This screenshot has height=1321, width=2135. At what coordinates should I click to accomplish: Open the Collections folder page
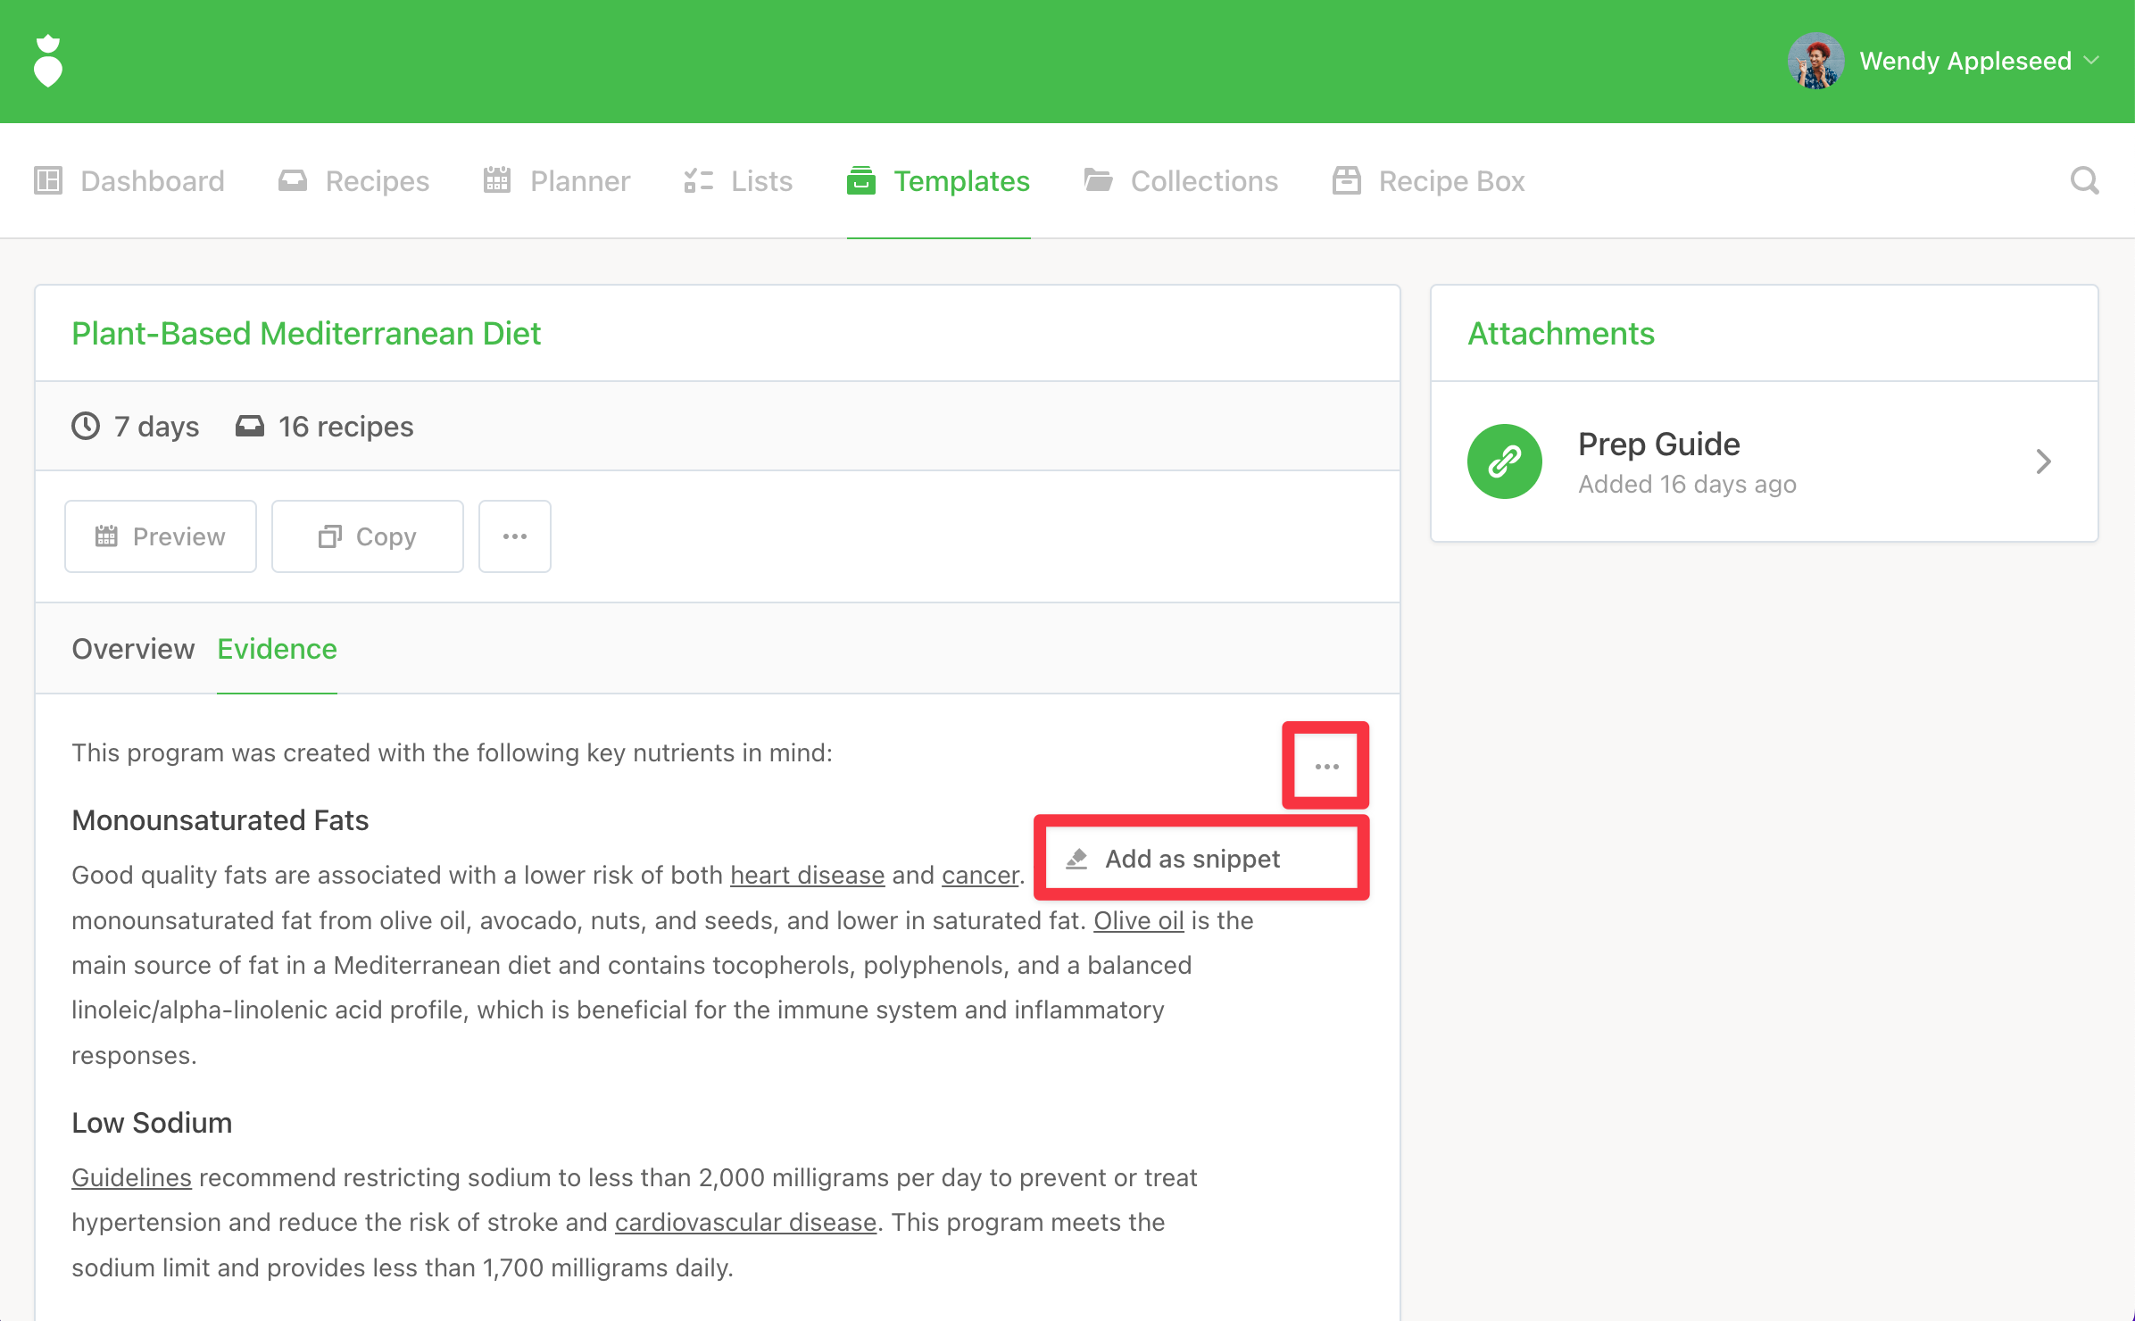pyautogui.click(x=1181, y=181)
